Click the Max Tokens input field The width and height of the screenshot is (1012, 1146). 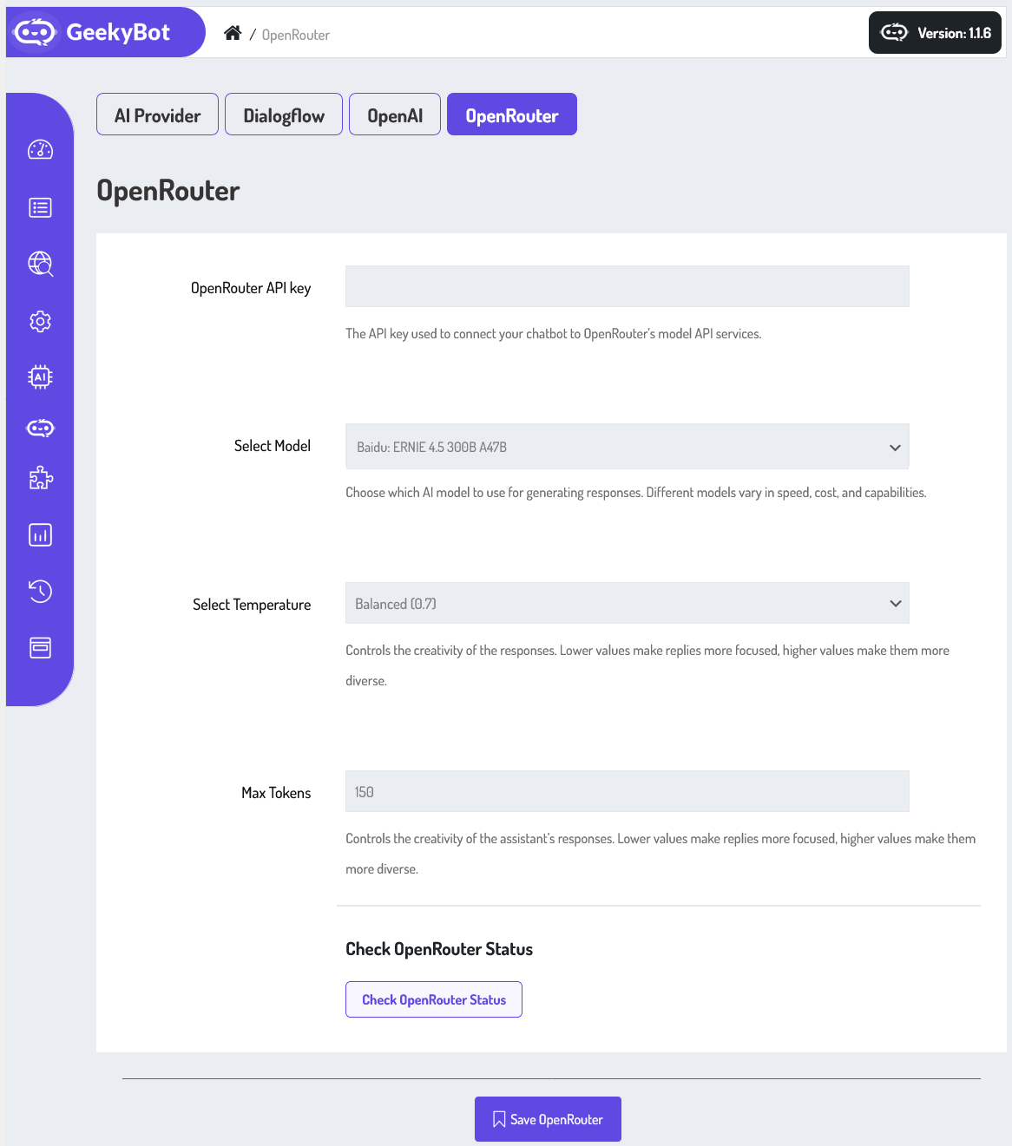pos(628,791)
